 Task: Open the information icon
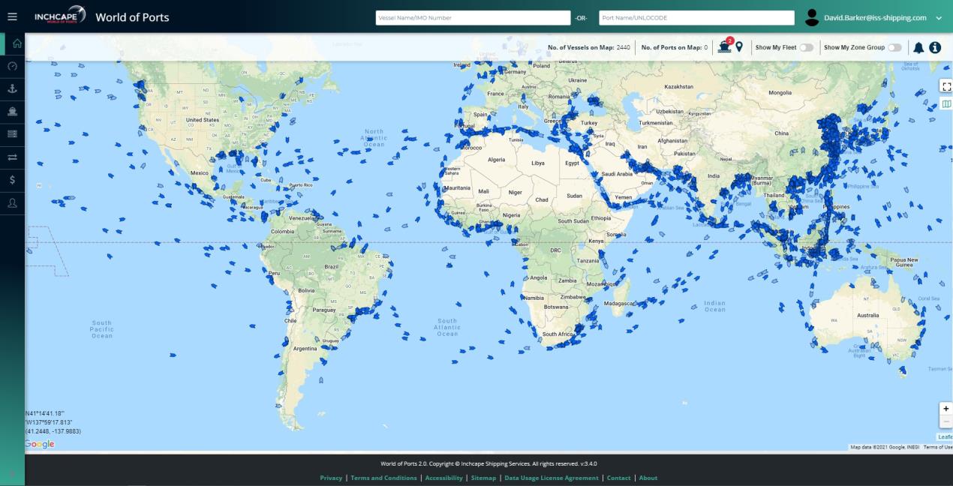[935, 47]
